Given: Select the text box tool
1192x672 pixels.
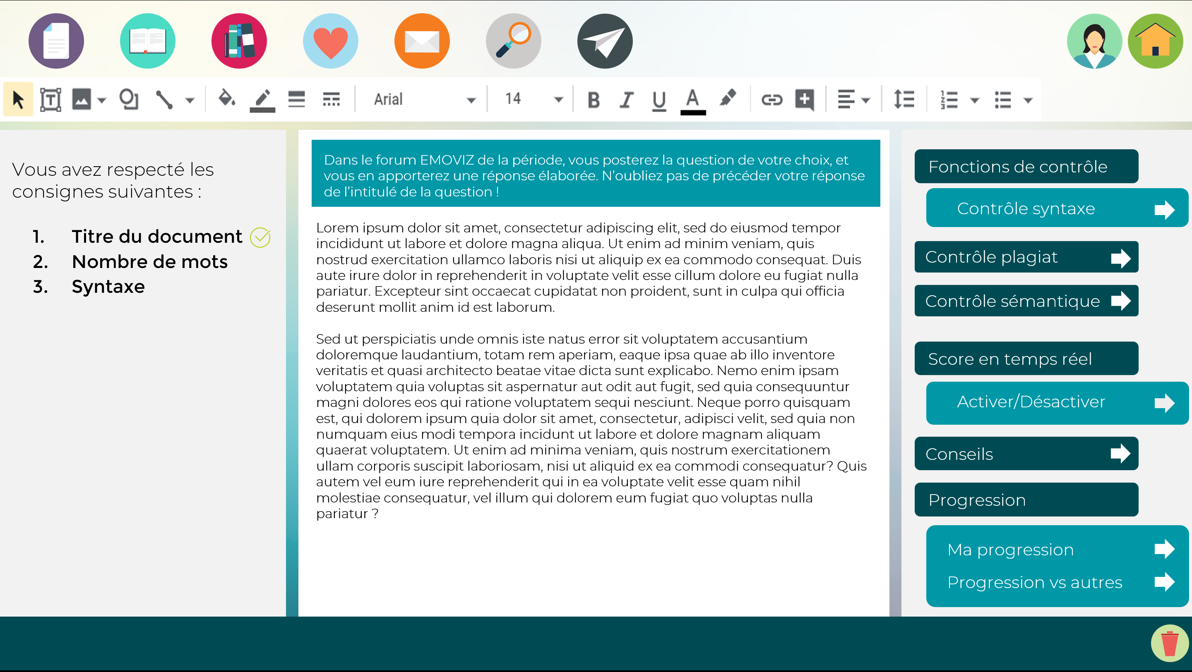Looking at the screenshot, I should [x=50, y=99].
